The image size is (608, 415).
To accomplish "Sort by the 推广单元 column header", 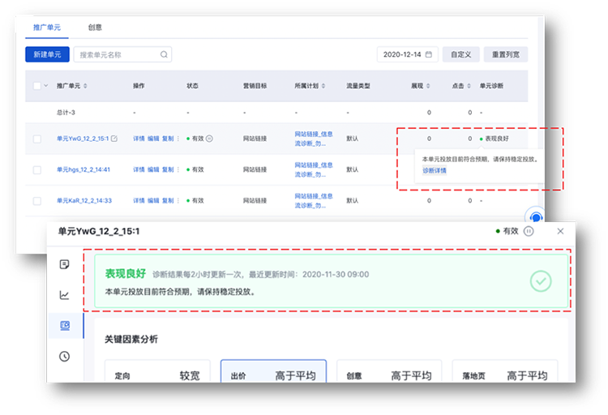I will tap(71, 86).
